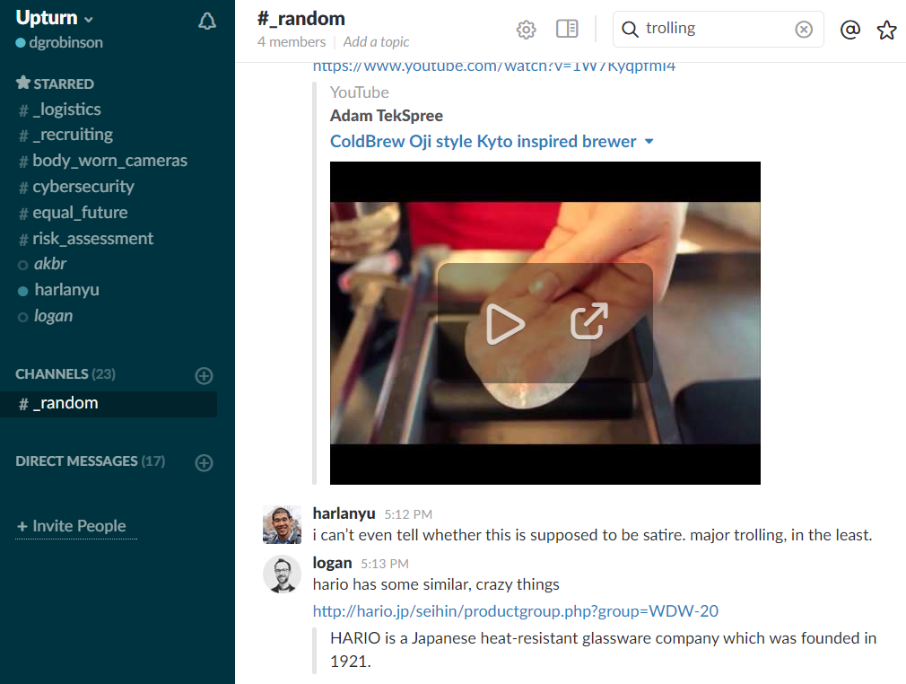Open channel settings gear icon
The height and width of the screenshot is (684, 906).
coord(526,29)
